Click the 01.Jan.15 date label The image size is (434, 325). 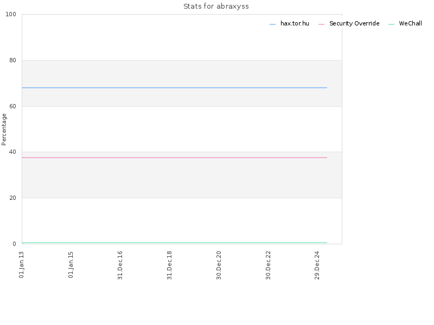71,265
